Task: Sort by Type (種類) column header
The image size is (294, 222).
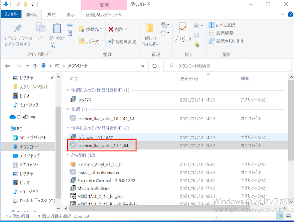Action: (245, 79)
